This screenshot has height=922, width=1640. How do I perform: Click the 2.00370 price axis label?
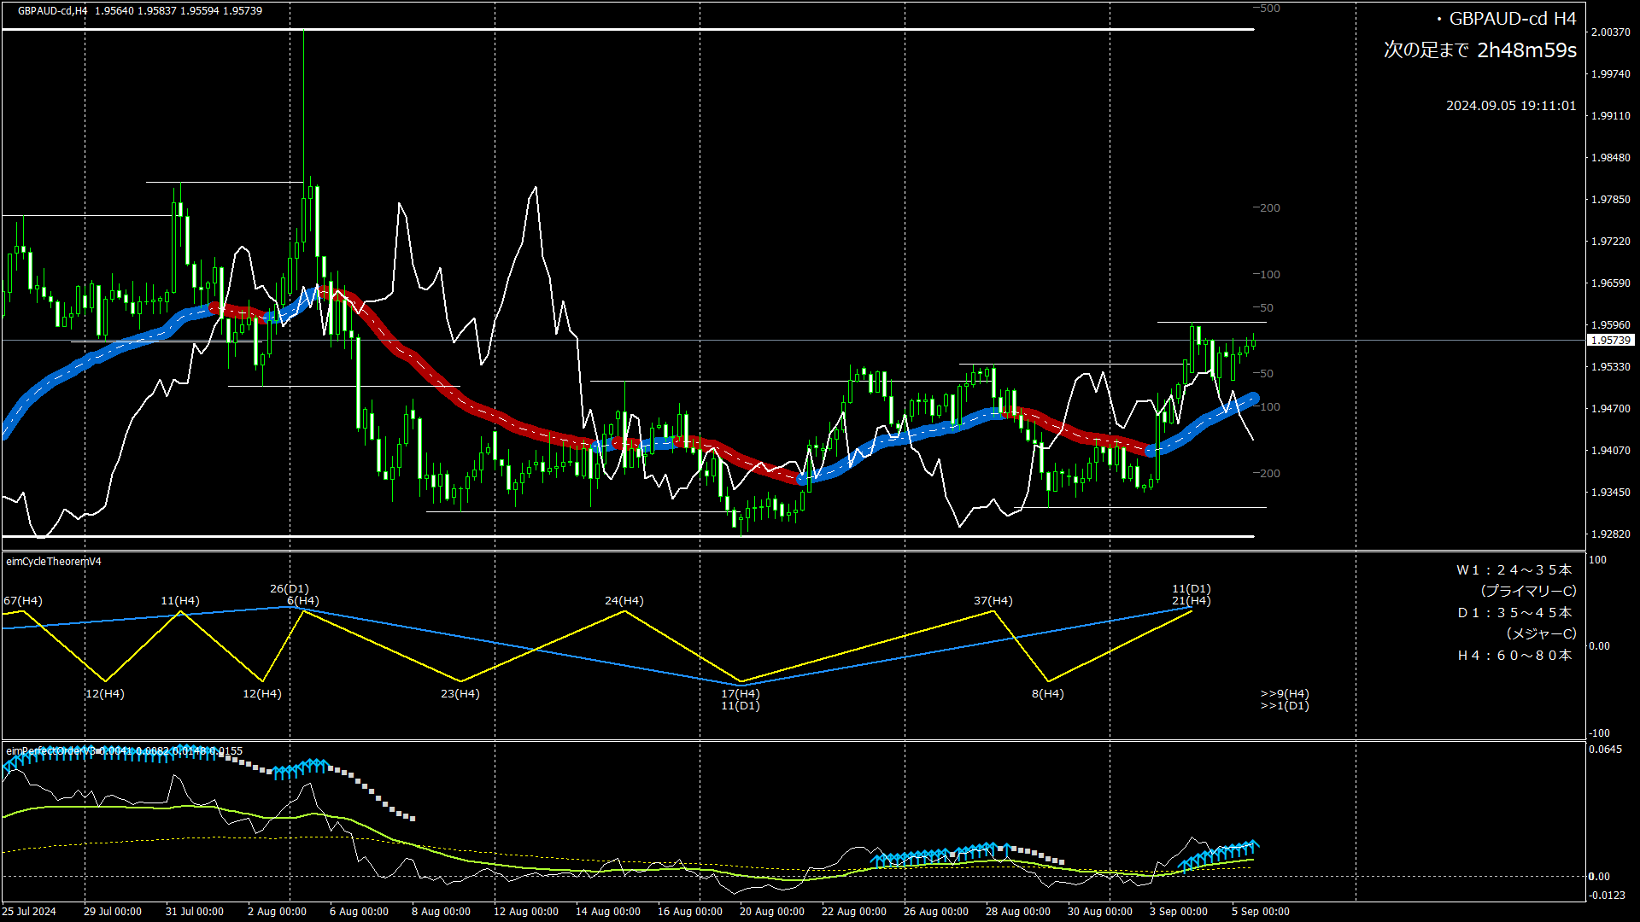tap(1609, 32)
